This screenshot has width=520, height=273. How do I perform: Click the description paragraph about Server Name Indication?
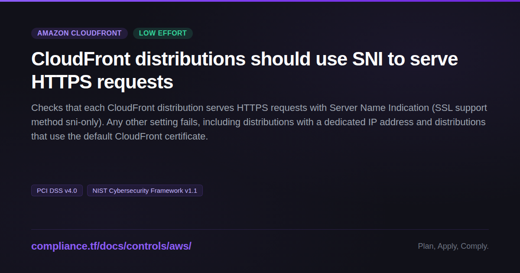259,122
